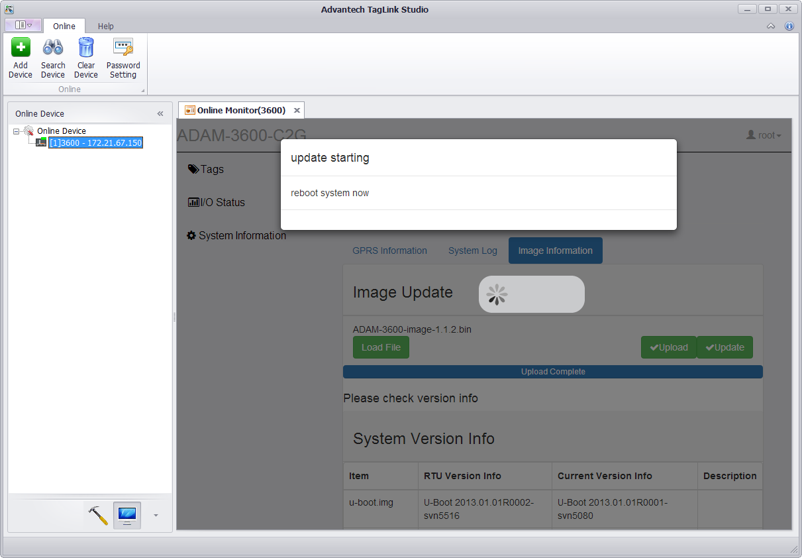802x558 pixels.
Task: Click the Upload Complete progress bar
Action: tap(552, 372)
